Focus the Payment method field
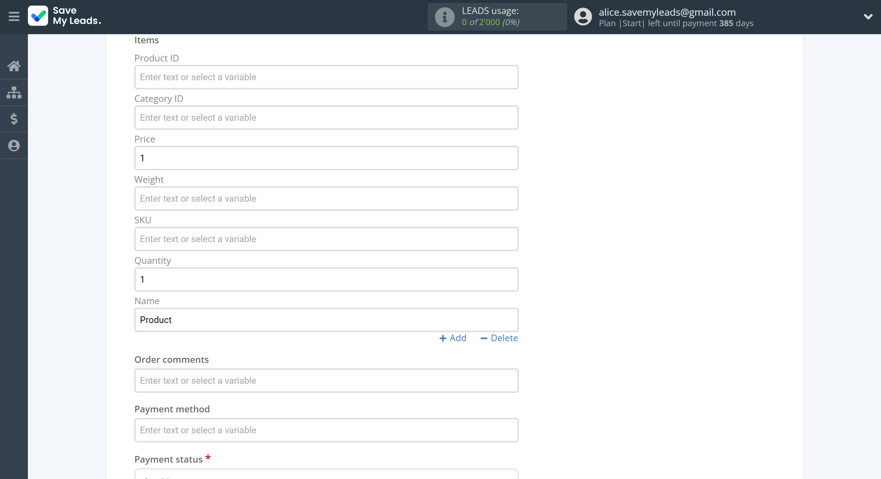Viewport: 881px width, 479px height. coord(326,430)
